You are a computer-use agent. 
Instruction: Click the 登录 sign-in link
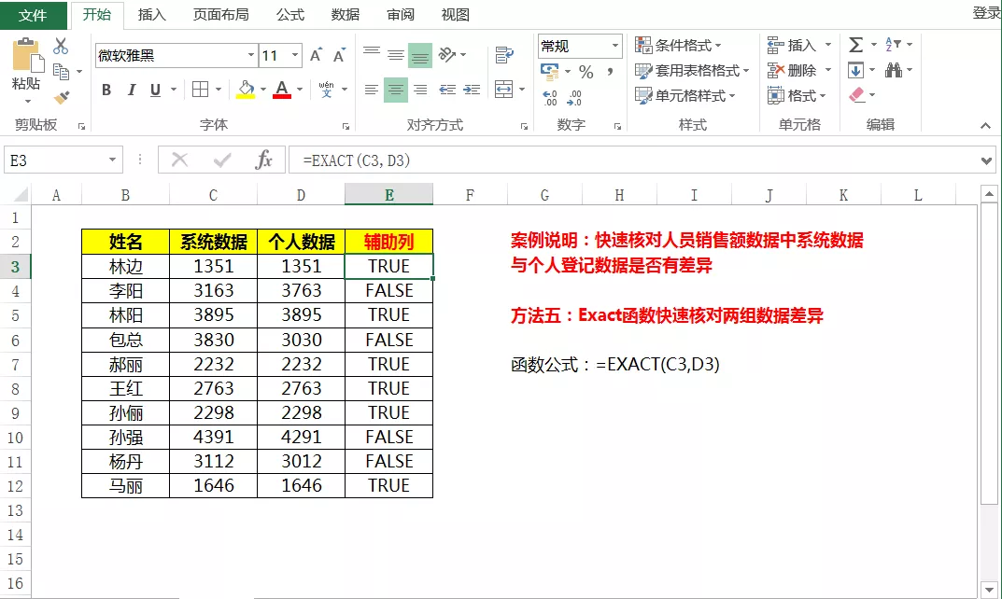point(987,13)
